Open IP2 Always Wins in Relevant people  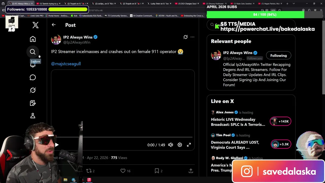[x=238, y=53]
